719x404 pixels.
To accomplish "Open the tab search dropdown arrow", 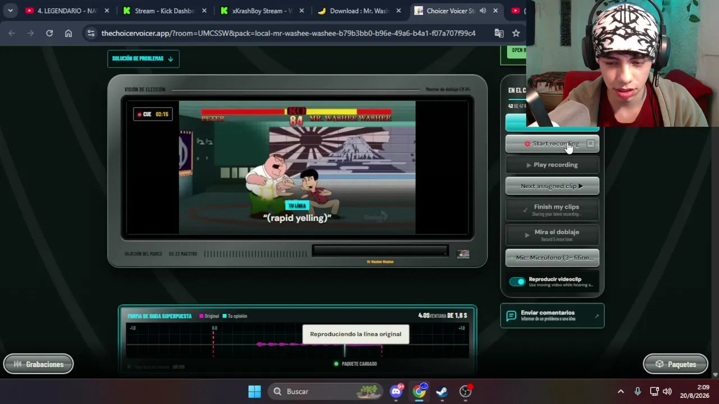I will click(10, 11).
